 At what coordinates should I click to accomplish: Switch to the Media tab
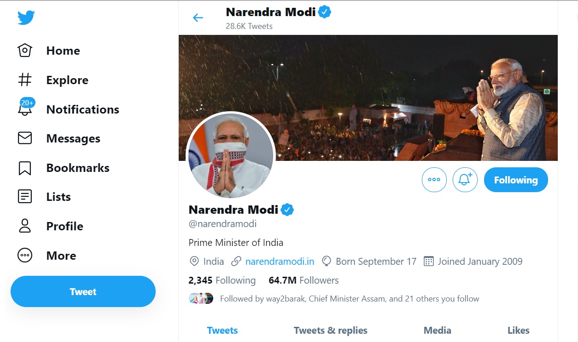437,330
